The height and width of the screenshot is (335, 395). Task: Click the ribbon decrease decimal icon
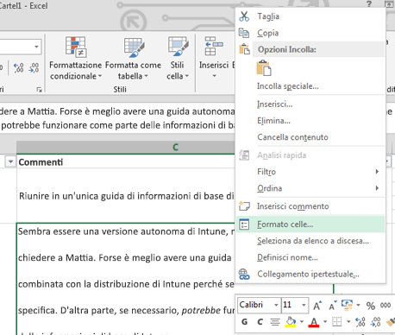(x=34, y=68)
